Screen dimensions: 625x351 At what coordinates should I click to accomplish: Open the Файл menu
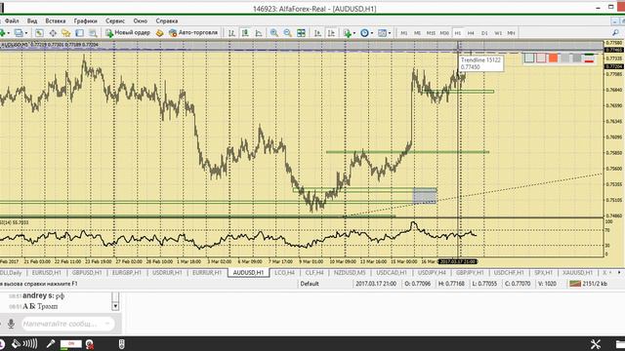pyautogui.click(x=12, y=20)
